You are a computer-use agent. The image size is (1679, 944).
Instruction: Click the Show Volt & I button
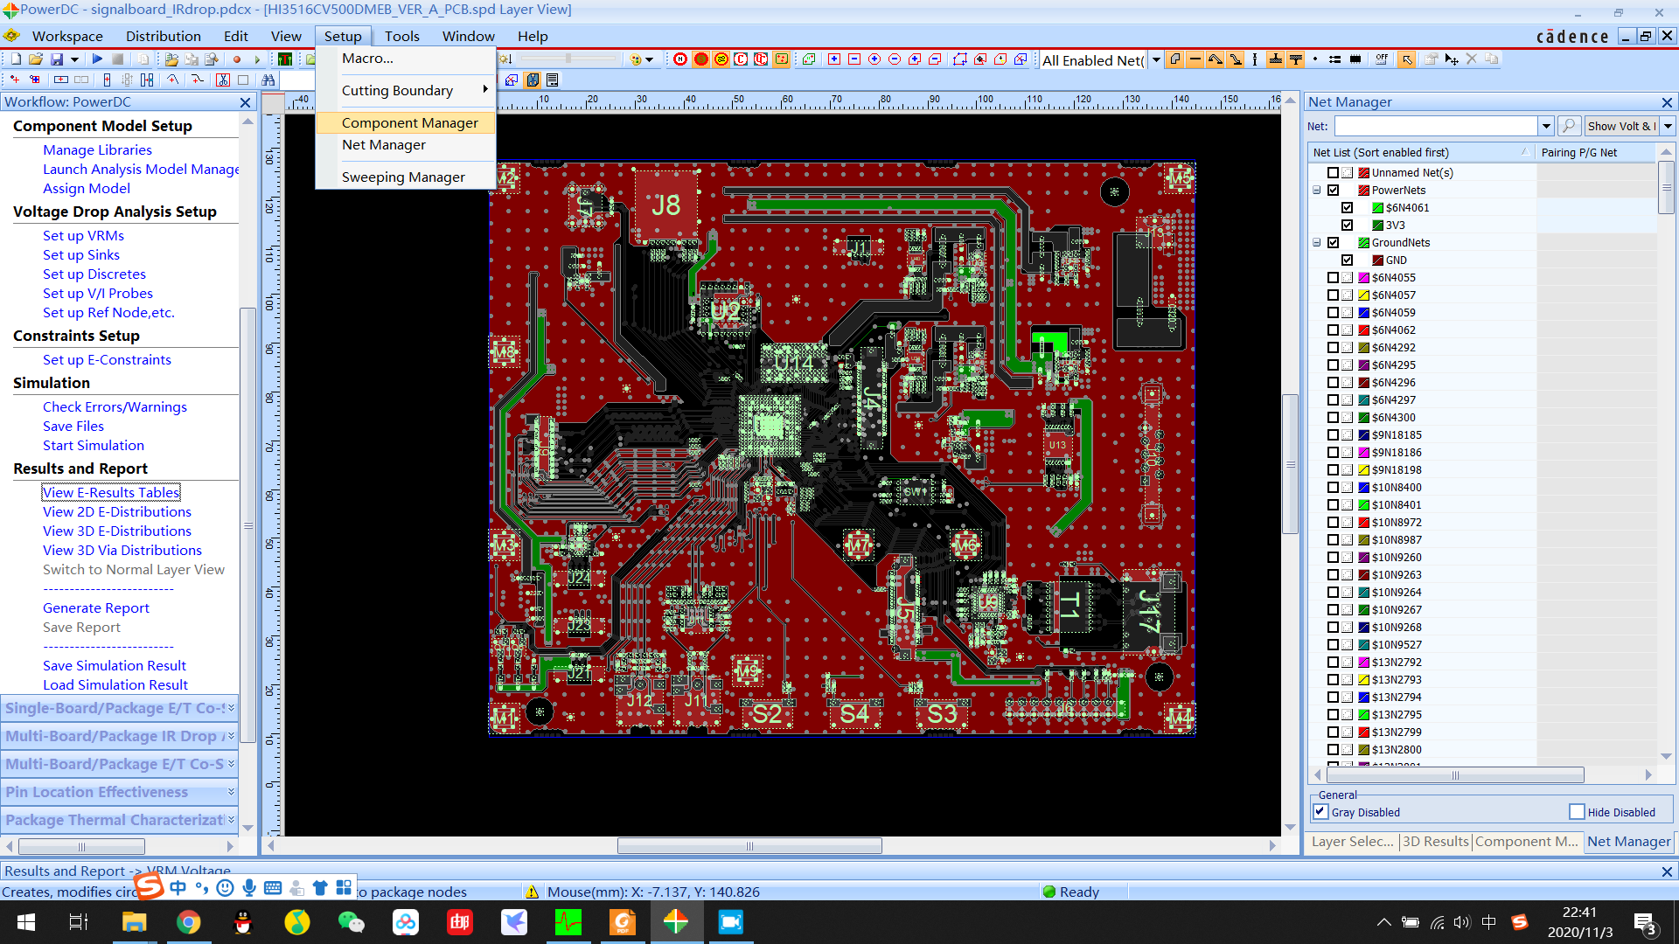1622,126
